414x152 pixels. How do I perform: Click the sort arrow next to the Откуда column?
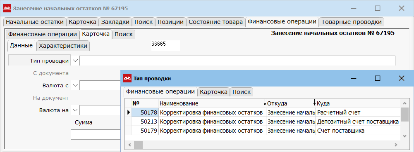(265, 103)
